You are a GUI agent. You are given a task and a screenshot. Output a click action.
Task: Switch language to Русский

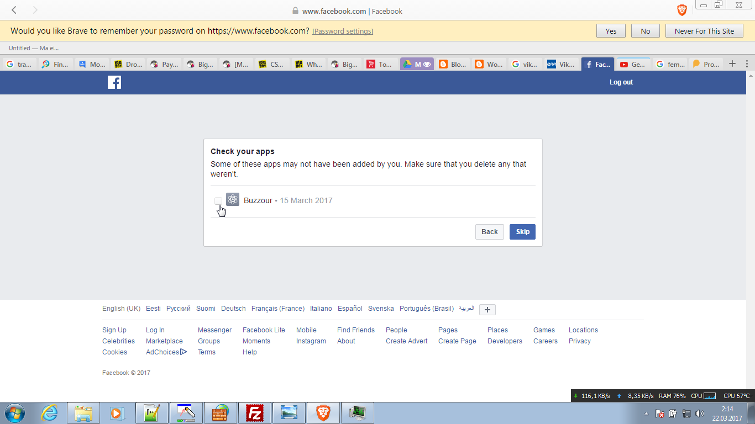(x=179, y=309)
